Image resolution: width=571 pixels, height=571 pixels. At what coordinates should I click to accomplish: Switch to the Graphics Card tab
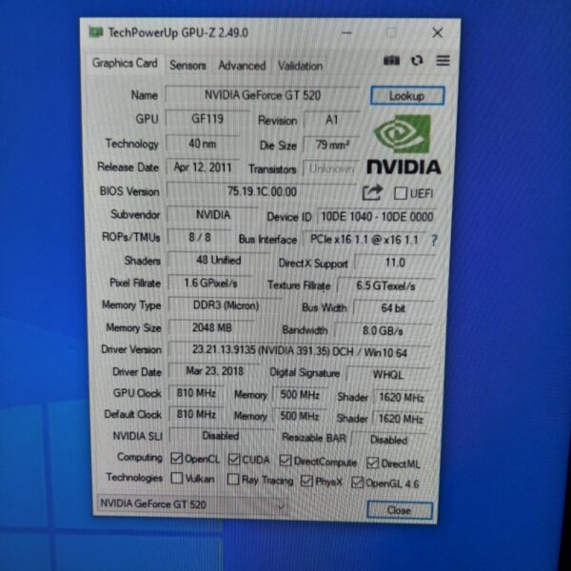pyautogui.click(x=125, y=63)
